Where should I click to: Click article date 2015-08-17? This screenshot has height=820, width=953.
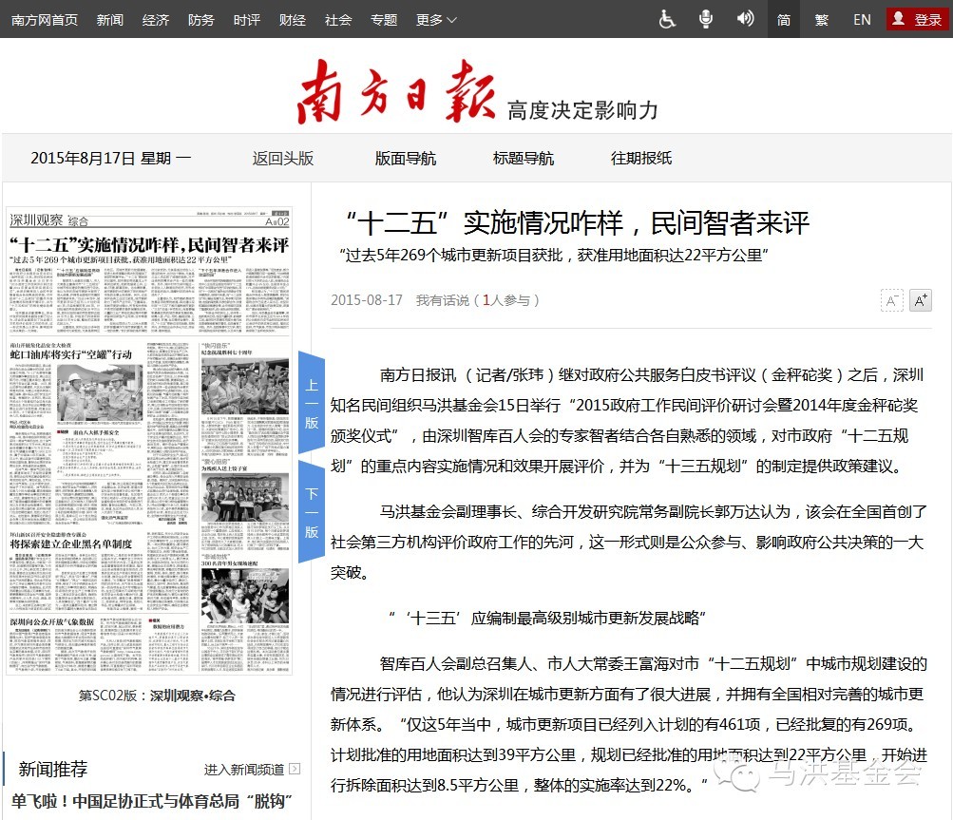(x=367, y=300)
